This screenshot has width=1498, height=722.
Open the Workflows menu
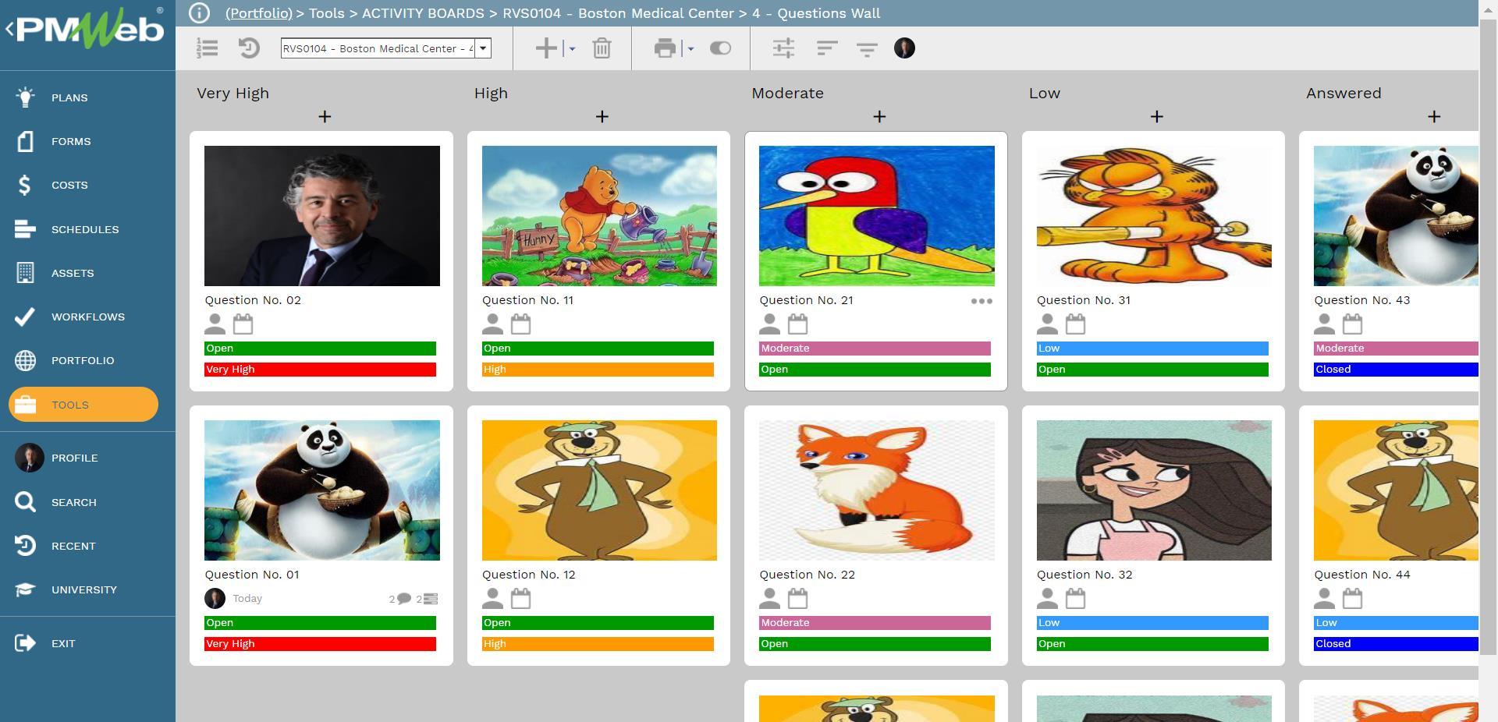click(x=87, y=317)
